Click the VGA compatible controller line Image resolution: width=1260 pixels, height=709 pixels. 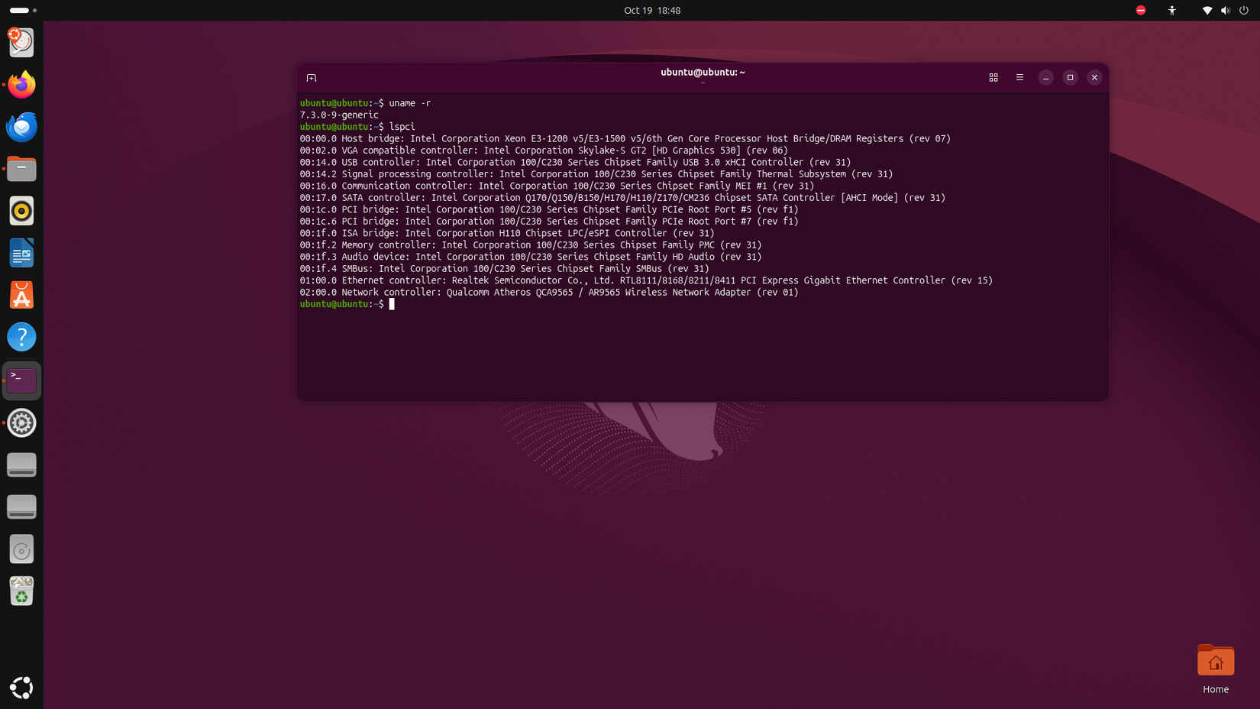544,151
